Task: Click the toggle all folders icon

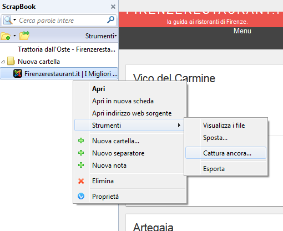Action: coord(24,36)
